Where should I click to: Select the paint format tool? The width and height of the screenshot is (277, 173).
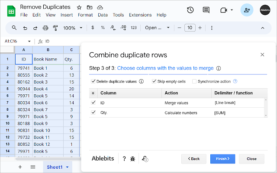point(55,28)
